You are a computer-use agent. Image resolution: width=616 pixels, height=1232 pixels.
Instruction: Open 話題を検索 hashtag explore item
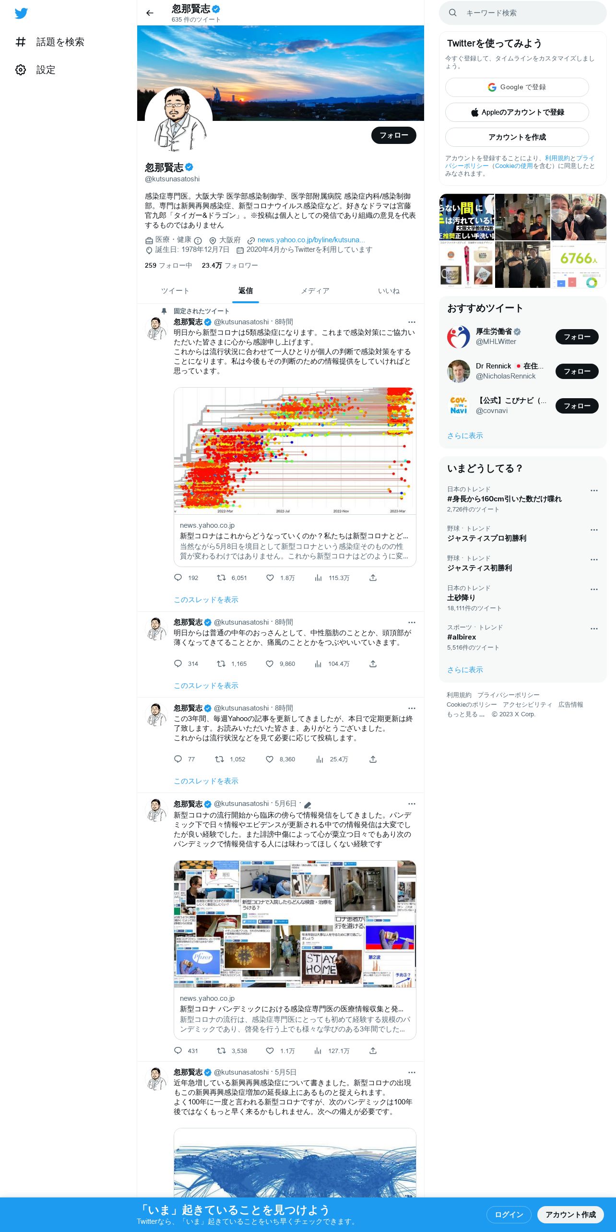[50, 42]
